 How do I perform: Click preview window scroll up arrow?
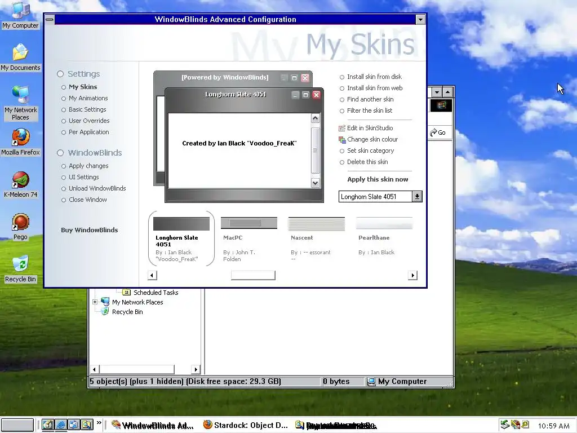tap(316, 118)
